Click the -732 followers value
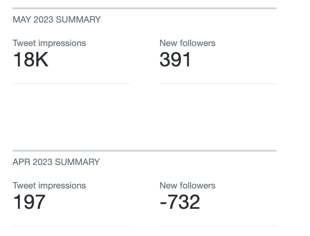The width and height of the screenshot is (310, 236). point(180,202)
